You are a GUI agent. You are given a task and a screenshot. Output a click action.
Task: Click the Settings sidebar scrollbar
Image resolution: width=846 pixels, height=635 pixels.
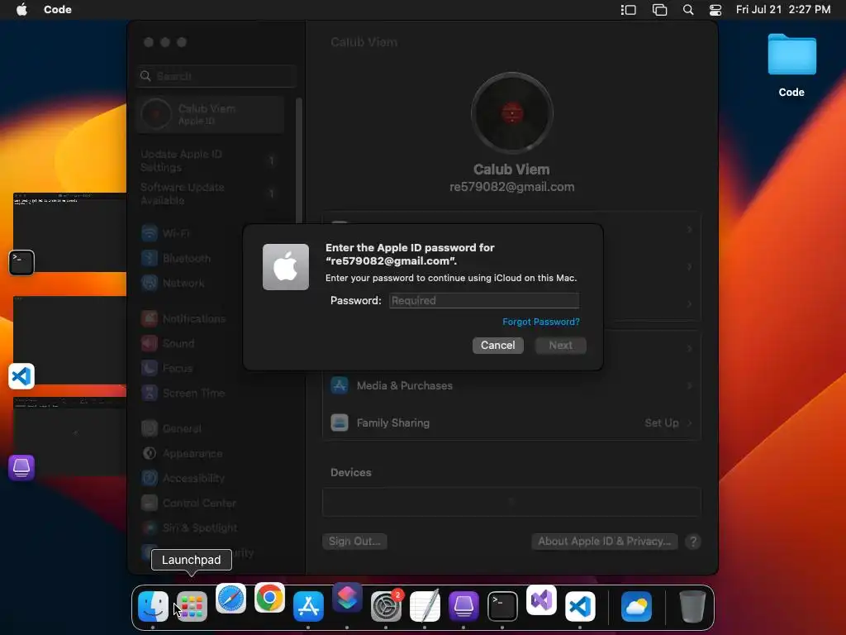coord(298,161)
